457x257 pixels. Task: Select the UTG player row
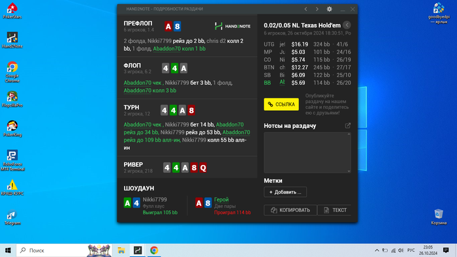coord(307,44)
